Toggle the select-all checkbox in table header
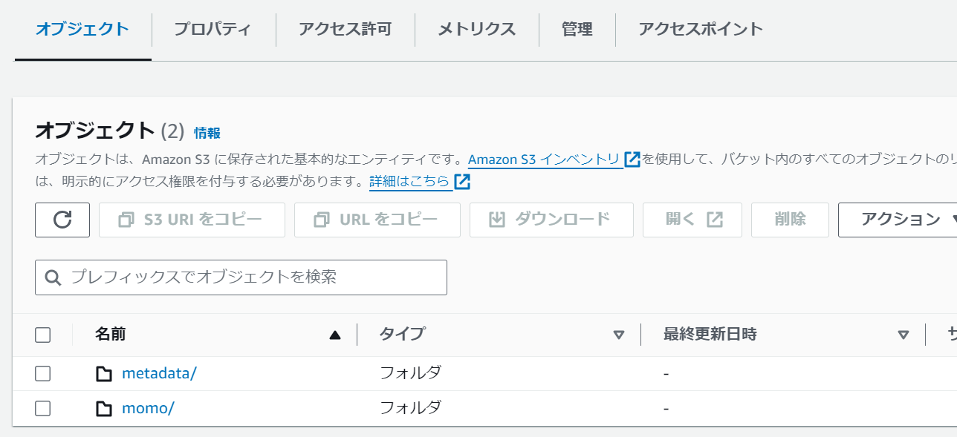 click(43, 335)
